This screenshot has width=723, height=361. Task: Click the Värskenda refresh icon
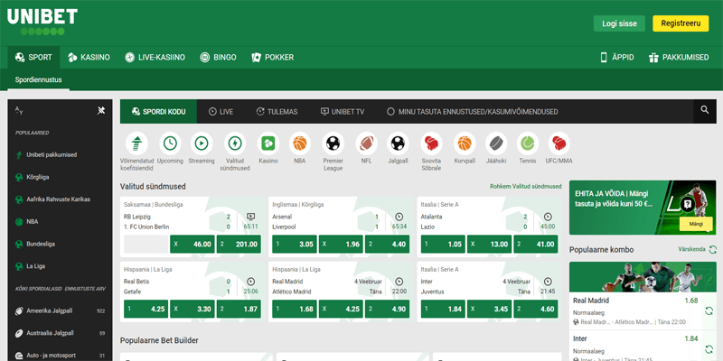pos(713,250)
